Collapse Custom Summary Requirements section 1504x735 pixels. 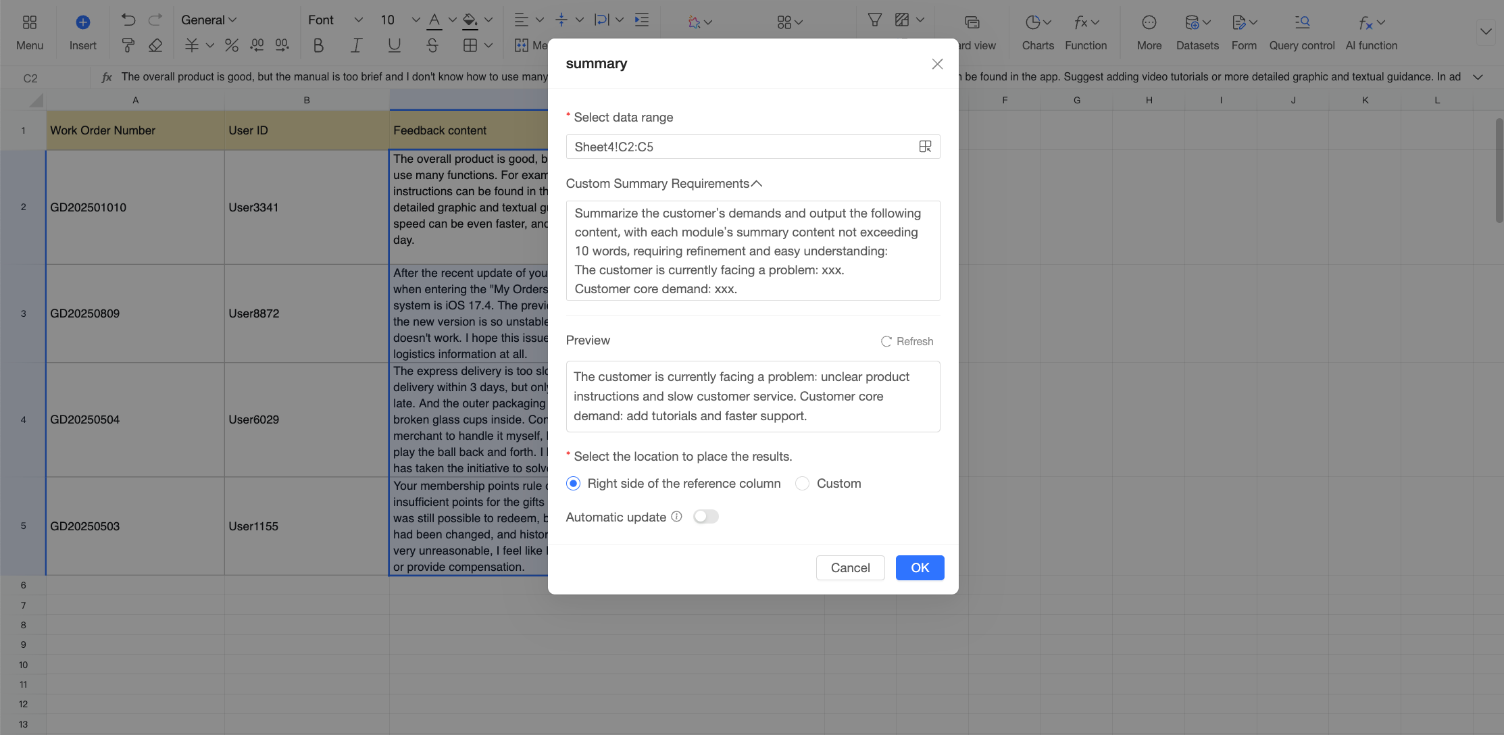[757, 184]
